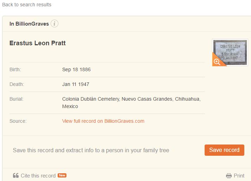Screen dimensions: 251x181
Task: Click the printer icon
Action: point(229,176)
